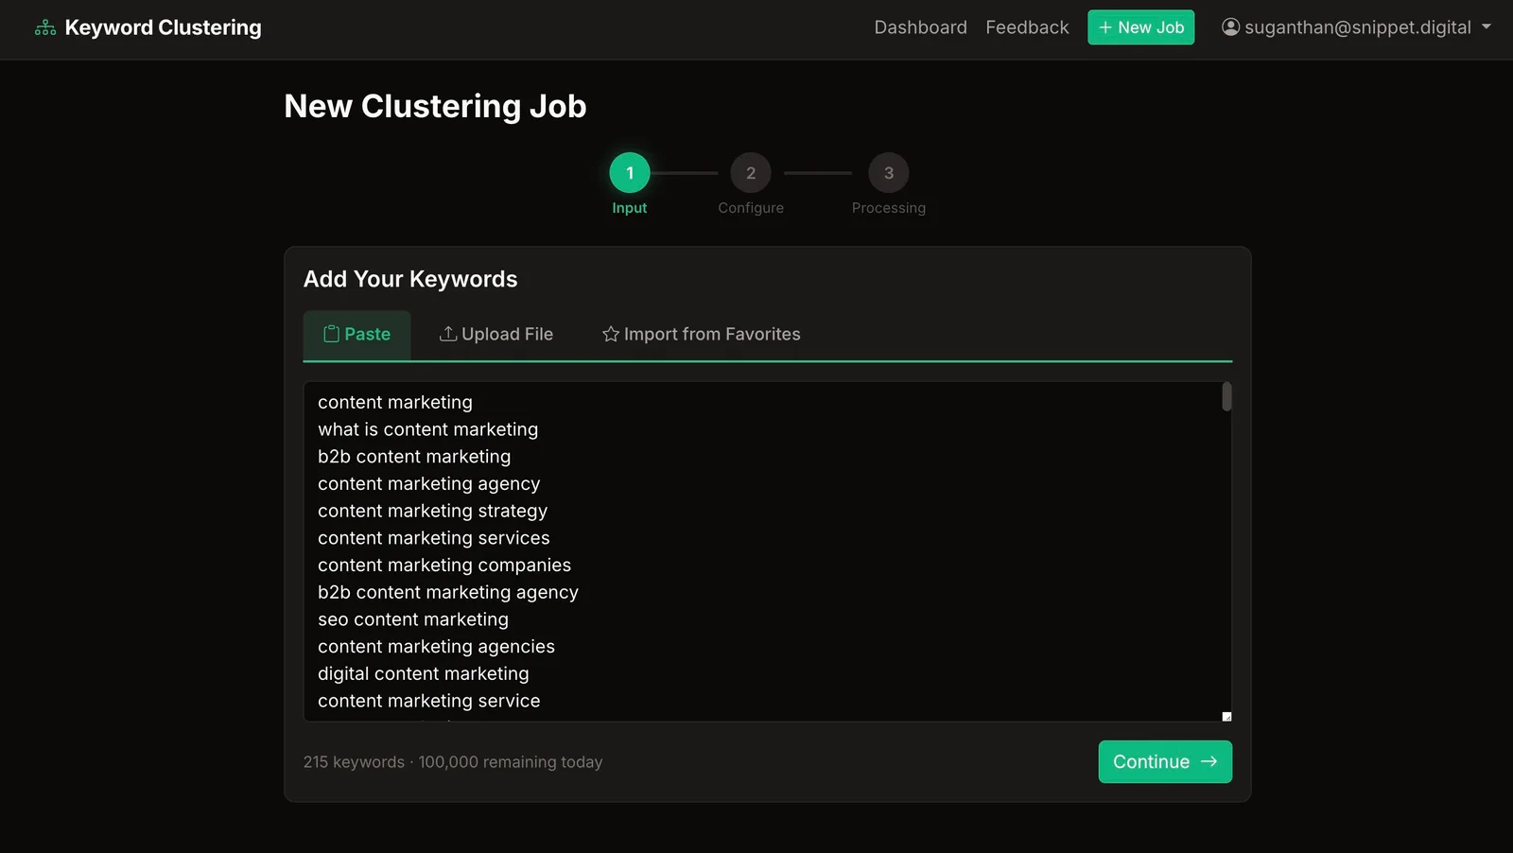Open the Dashboard link
The image size is (1513, 853).
(x=920, y=27)
